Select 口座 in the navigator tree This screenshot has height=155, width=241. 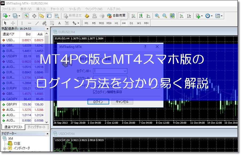pyautogui.click(x=17, y=143)
